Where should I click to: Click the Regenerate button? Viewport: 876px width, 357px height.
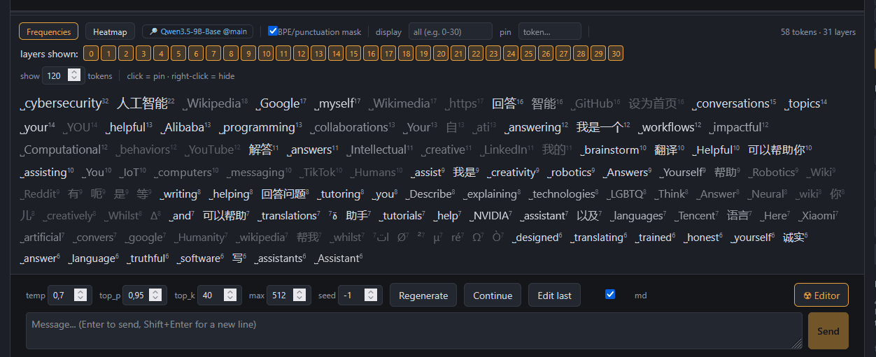click(x=423, y=295)
